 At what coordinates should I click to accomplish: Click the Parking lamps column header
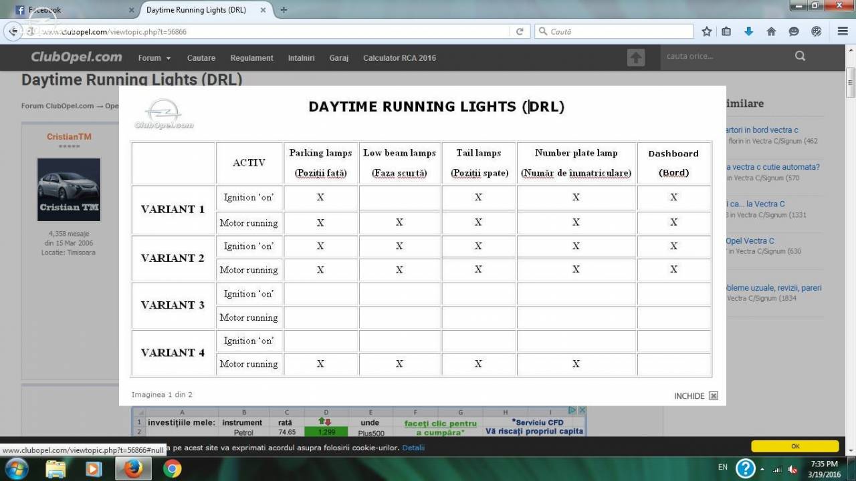[321, 163]
